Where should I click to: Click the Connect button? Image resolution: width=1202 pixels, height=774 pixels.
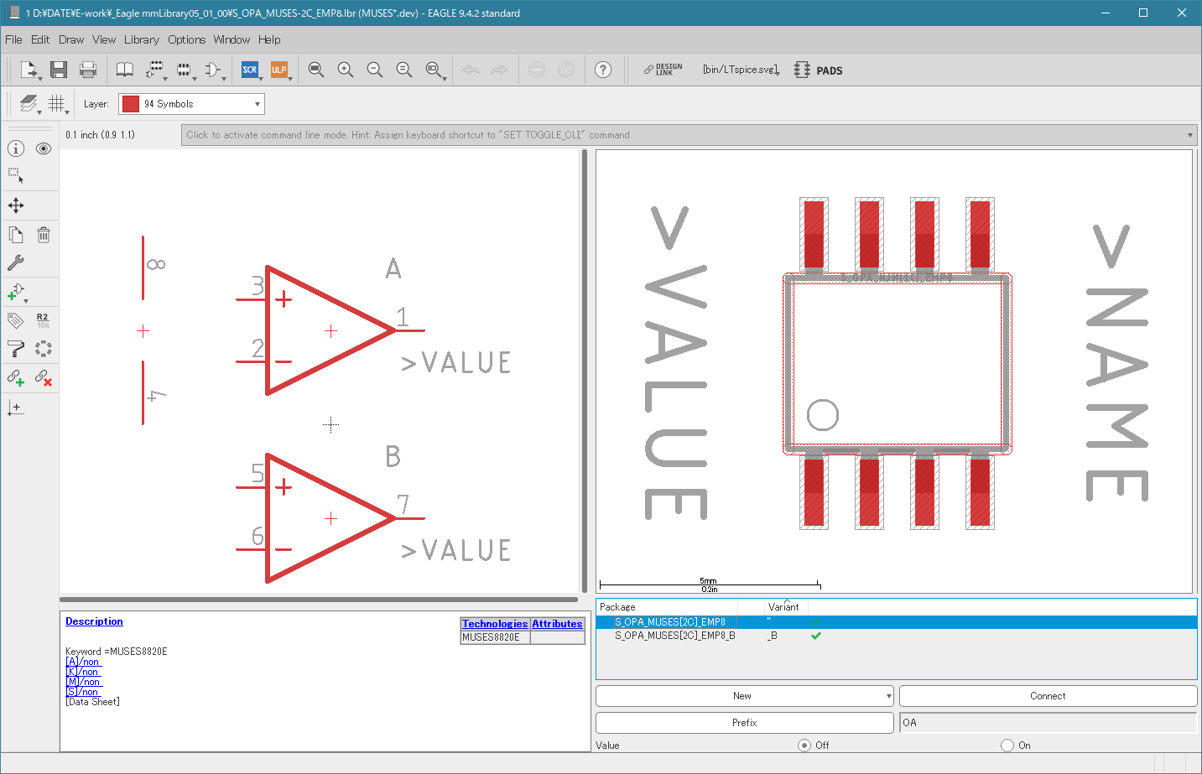tap(1048, 696)
